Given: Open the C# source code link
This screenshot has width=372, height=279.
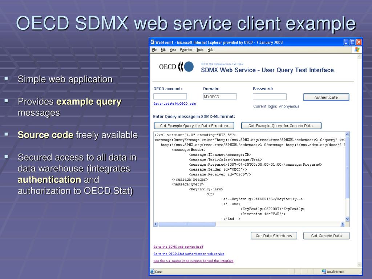Looking at the screenshot, I should pyautogui.click(x=193, y=261).
